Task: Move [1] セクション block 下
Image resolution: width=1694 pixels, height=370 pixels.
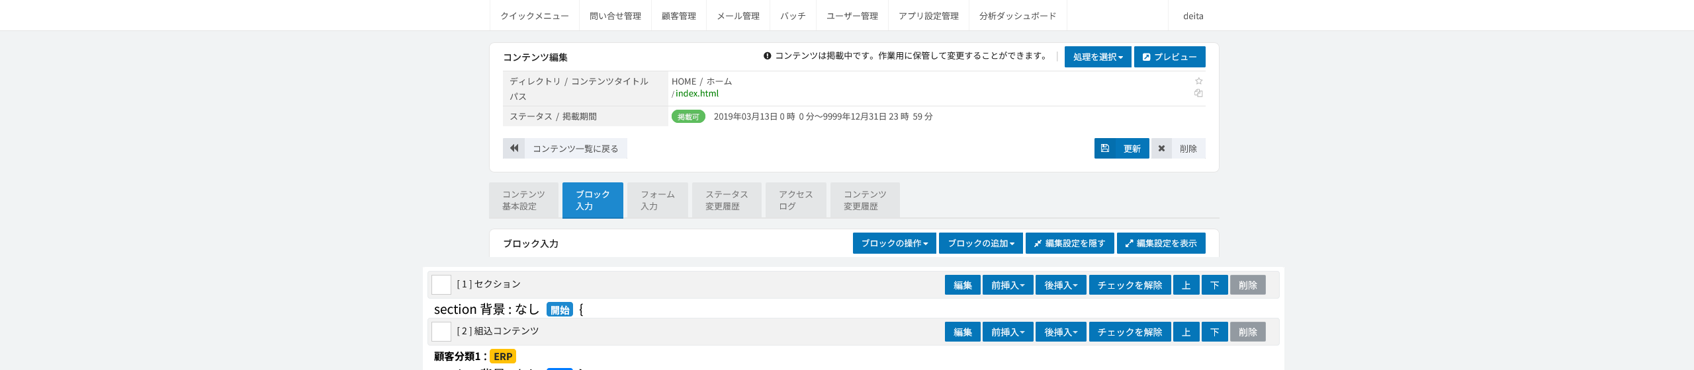Action: [1215, 285]
